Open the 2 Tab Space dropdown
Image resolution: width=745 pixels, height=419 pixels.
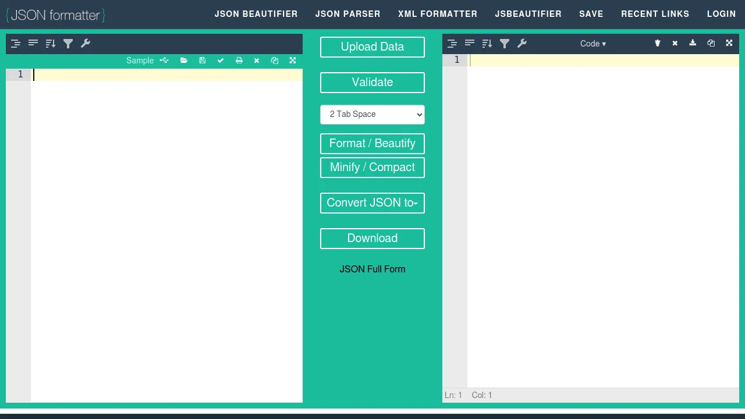coord(372,115)
